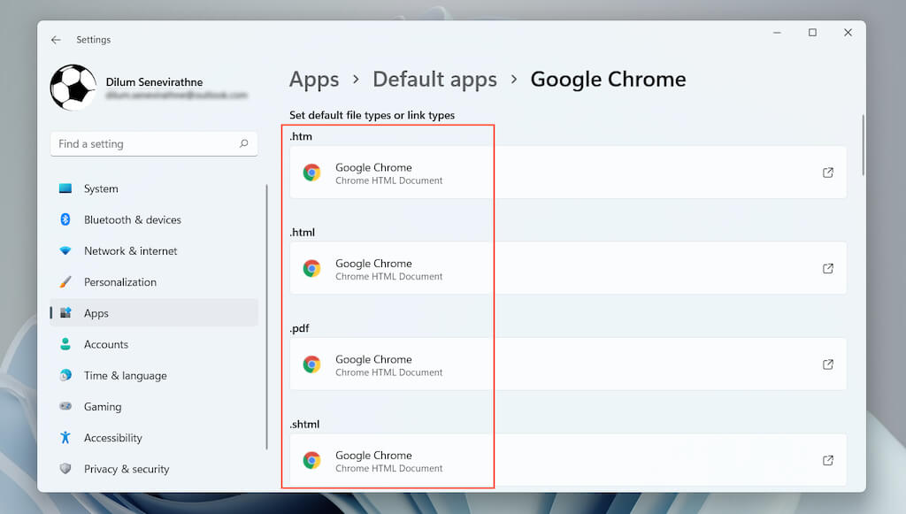The image size is (906, 514).
Task: Select Personalization in sidebar
Action: coord(119,282)
